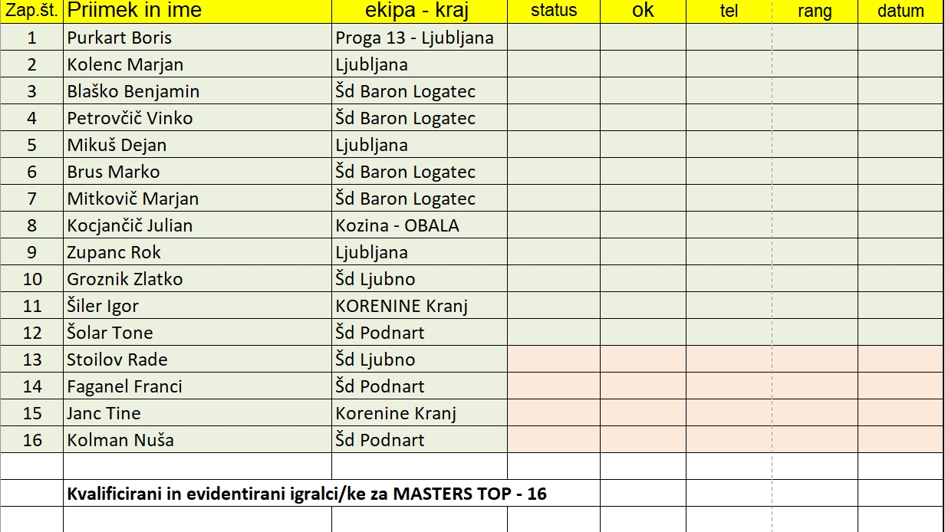Click the 'datum' column header
The image size is (945, 532).
click(901, 11)
